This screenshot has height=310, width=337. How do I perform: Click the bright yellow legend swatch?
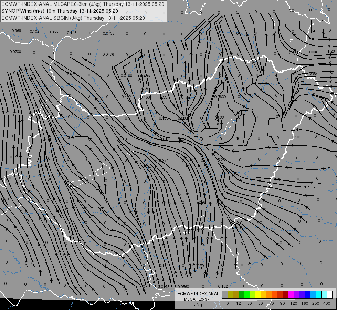pyautogui.click(x=258, y=294)
